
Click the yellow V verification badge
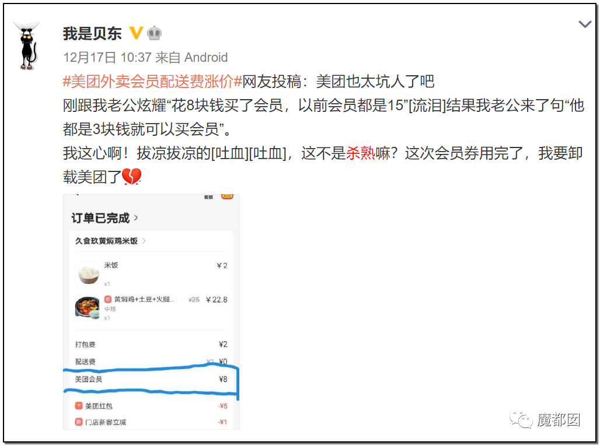136,33
